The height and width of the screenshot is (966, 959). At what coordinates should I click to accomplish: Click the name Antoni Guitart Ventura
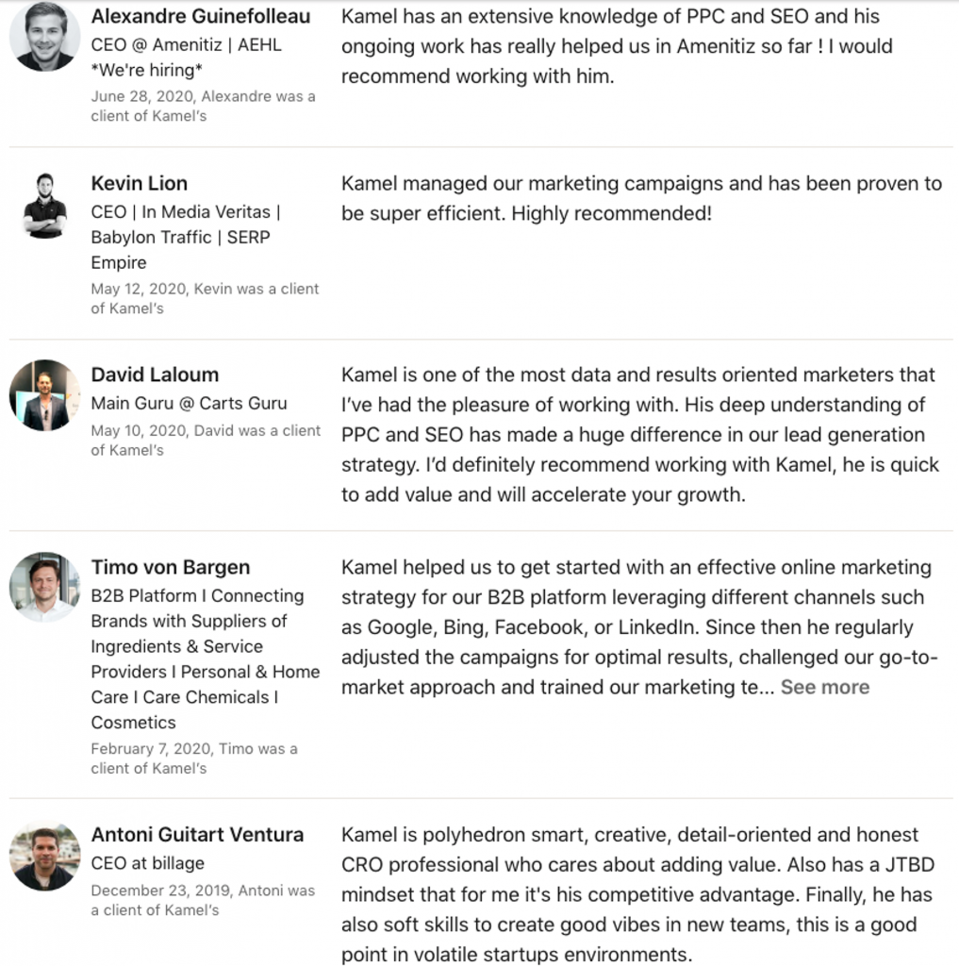coord(198,834)
